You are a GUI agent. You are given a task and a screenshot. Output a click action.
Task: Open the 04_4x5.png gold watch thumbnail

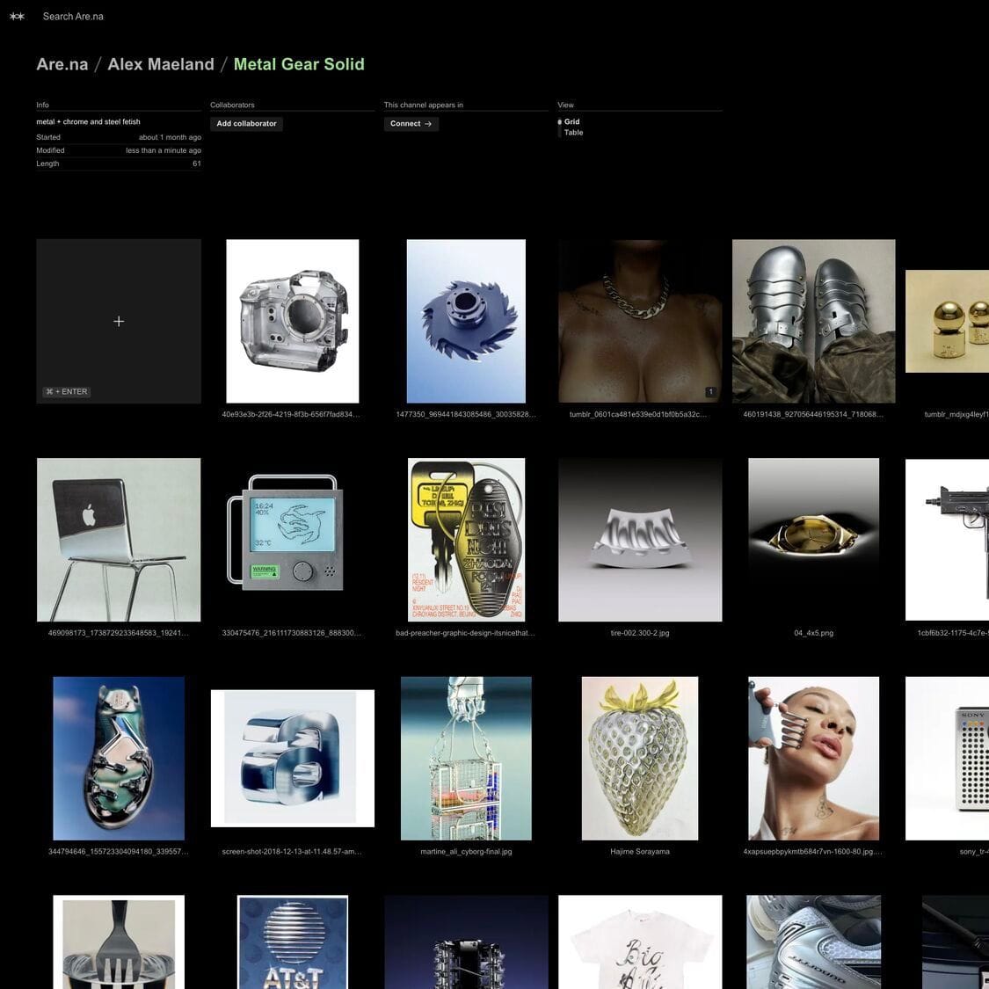[x=814, y=540]
